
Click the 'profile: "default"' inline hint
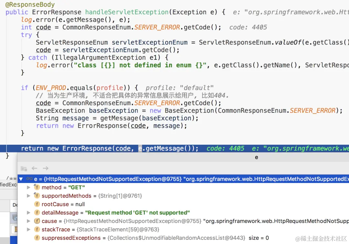(x=179, y=88)
